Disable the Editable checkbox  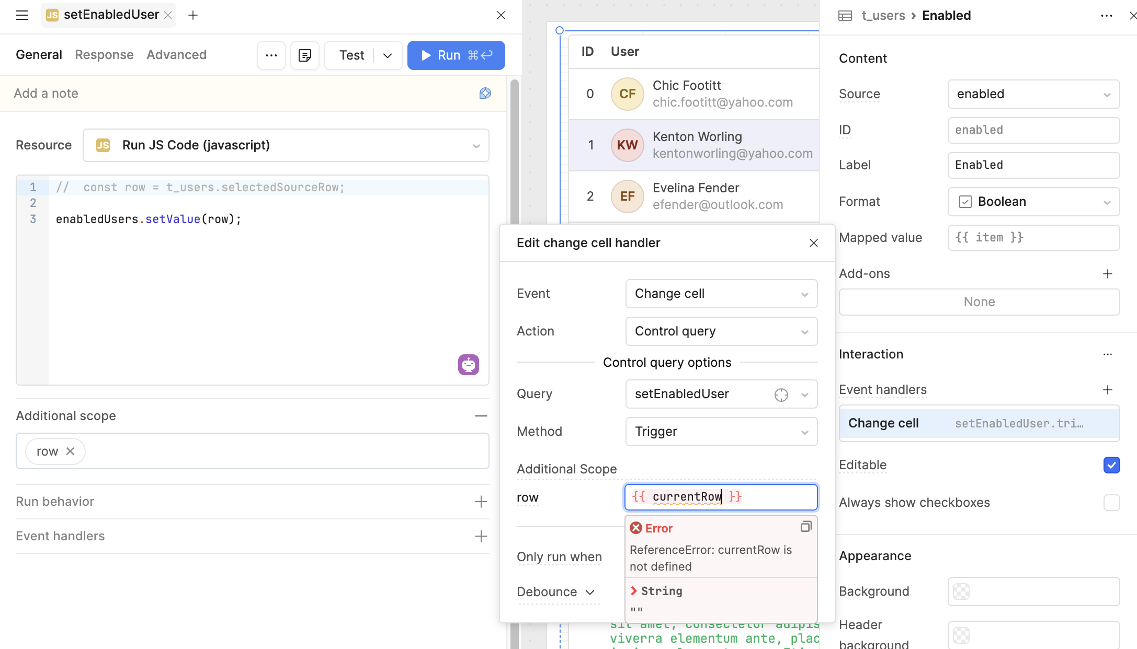tap(1111, 465)
